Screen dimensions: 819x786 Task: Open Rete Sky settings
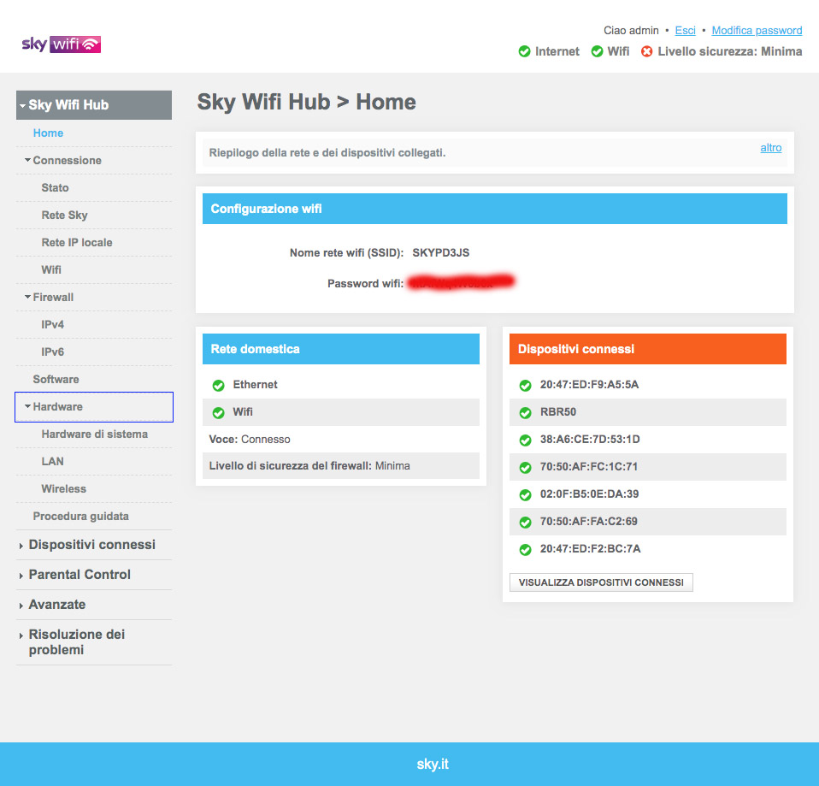click(64, 216)
